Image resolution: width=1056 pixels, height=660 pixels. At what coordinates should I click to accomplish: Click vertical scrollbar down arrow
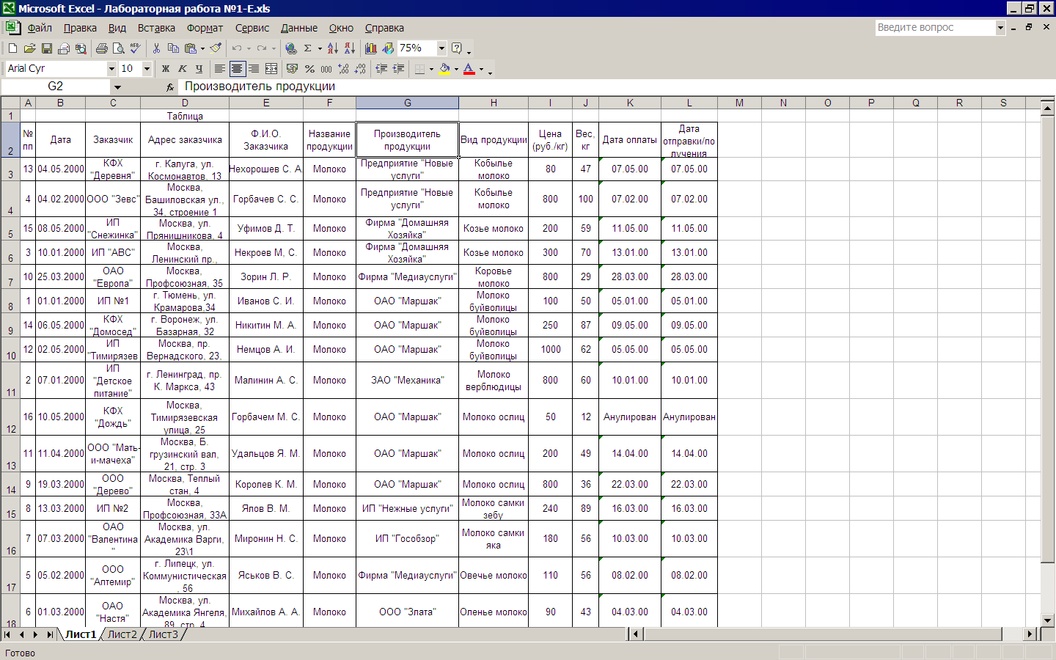click(1048, 620)
